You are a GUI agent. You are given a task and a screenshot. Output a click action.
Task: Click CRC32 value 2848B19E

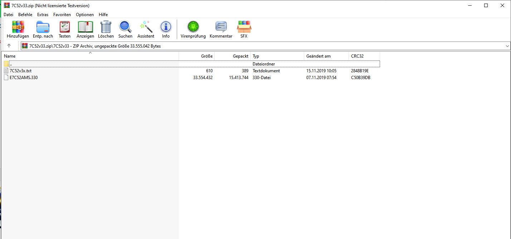pos(360,71)
